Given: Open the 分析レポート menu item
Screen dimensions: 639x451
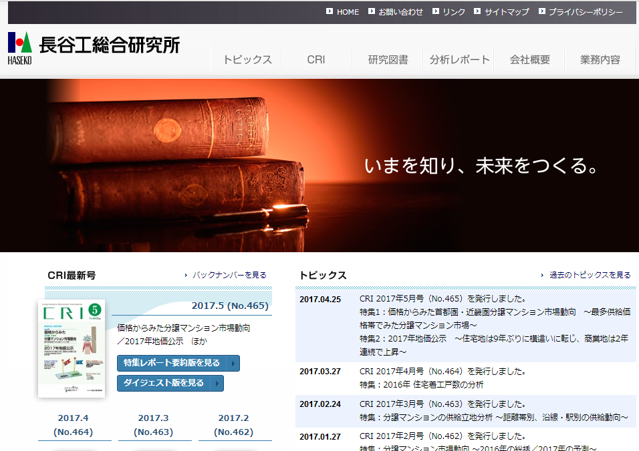Looking at the screenshot, I should click(x=460, y=59).
